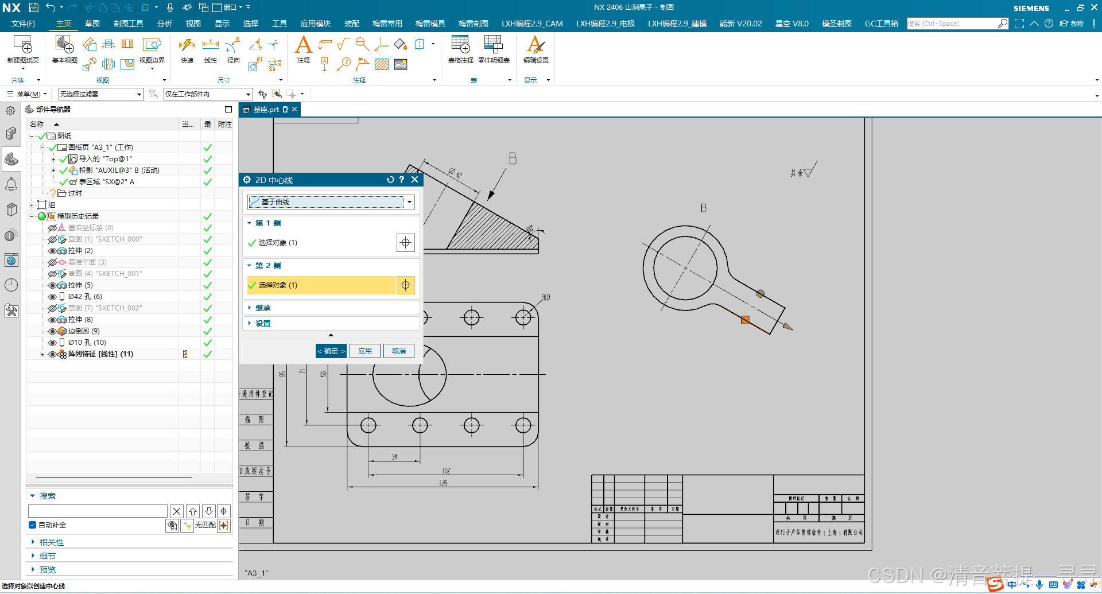1102x594 pixels.
Task: Show hidden 基准平面 (3)
Action: click(x=52, y=262)
